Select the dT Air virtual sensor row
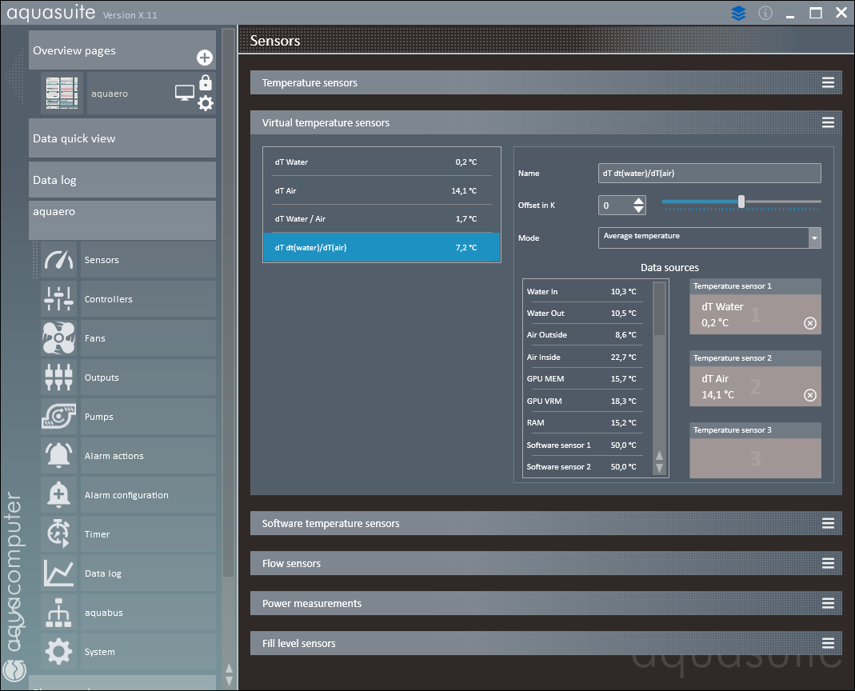 pyautogui.click(x=382, y=190)
